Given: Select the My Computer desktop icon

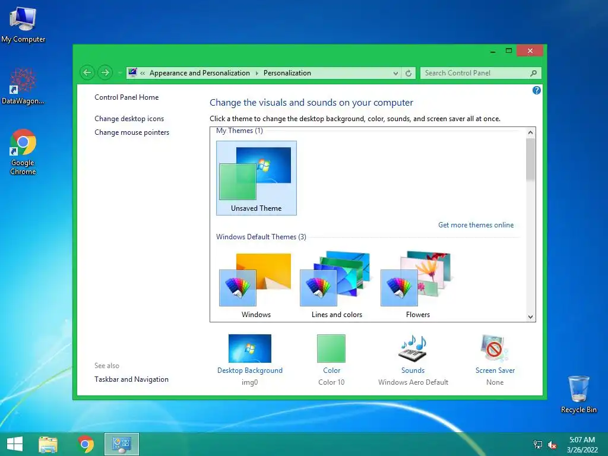Looking at the screenshot, I should coord(23,24).
